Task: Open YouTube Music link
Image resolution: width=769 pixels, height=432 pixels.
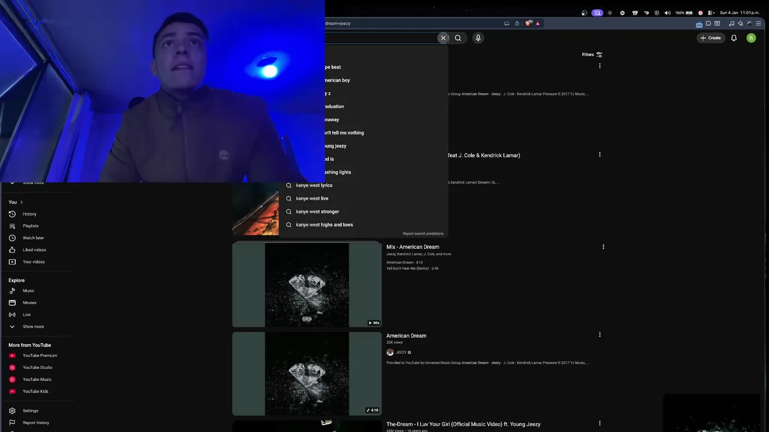Action: click(x=37, y=380)
